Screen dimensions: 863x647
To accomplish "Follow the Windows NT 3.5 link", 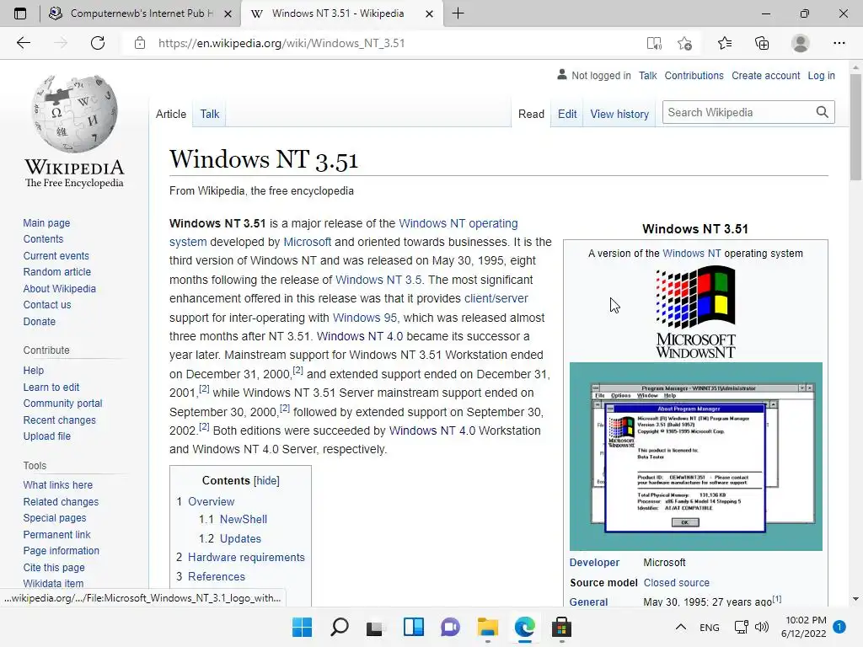I will [378, 280].
